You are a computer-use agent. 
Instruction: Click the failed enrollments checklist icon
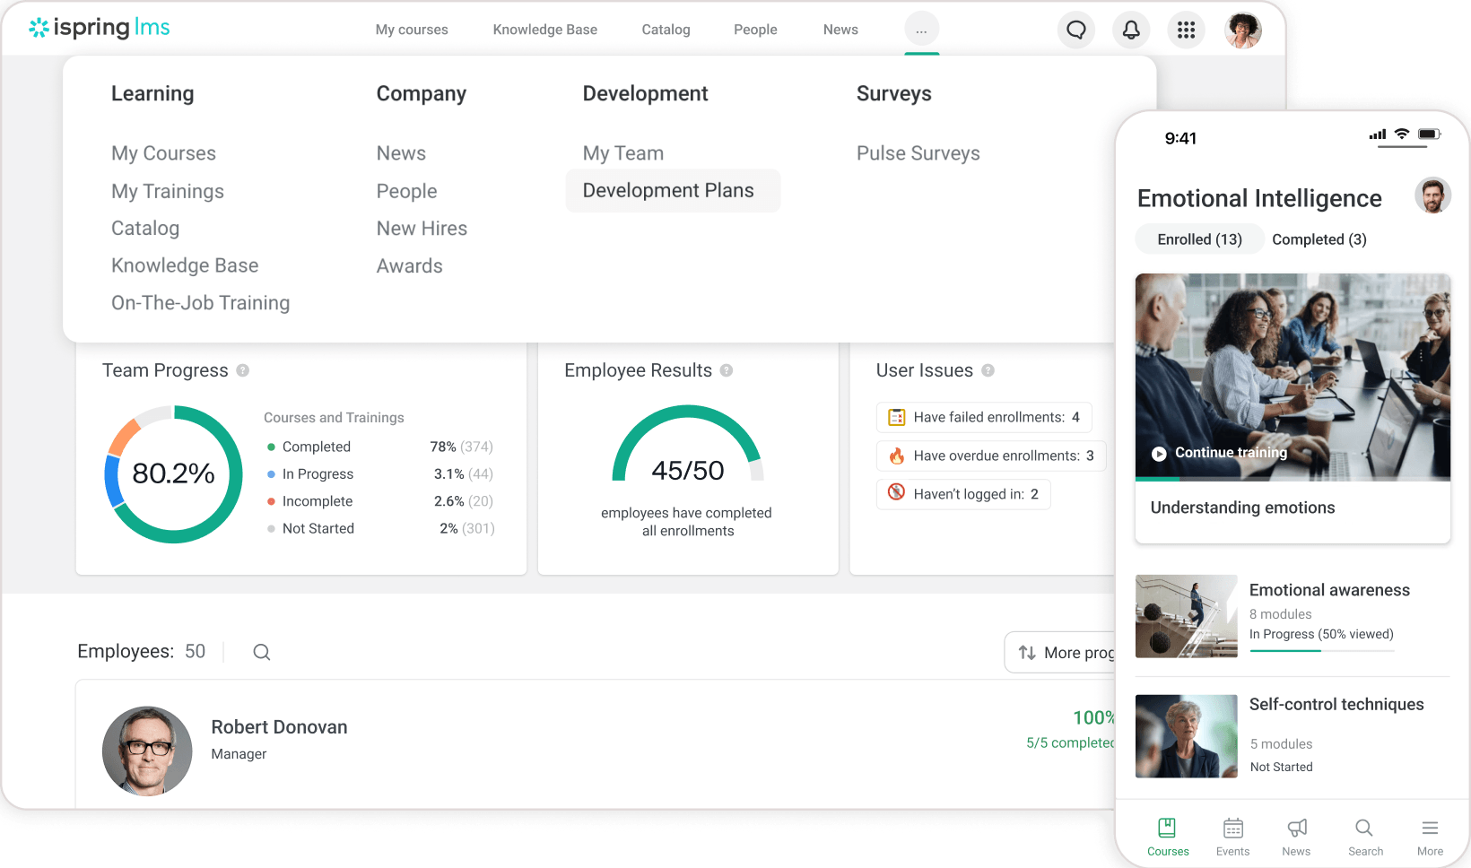click(x=895, y=417)
